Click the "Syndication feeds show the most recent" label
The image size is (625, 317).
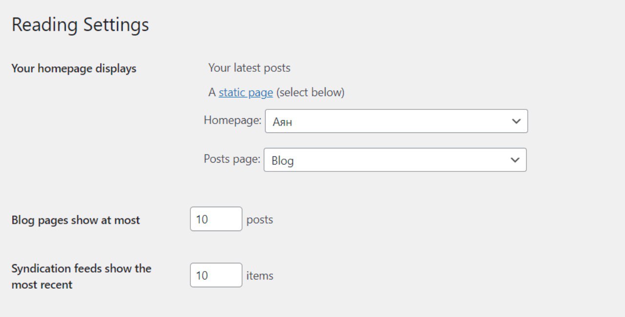point(81,276)
